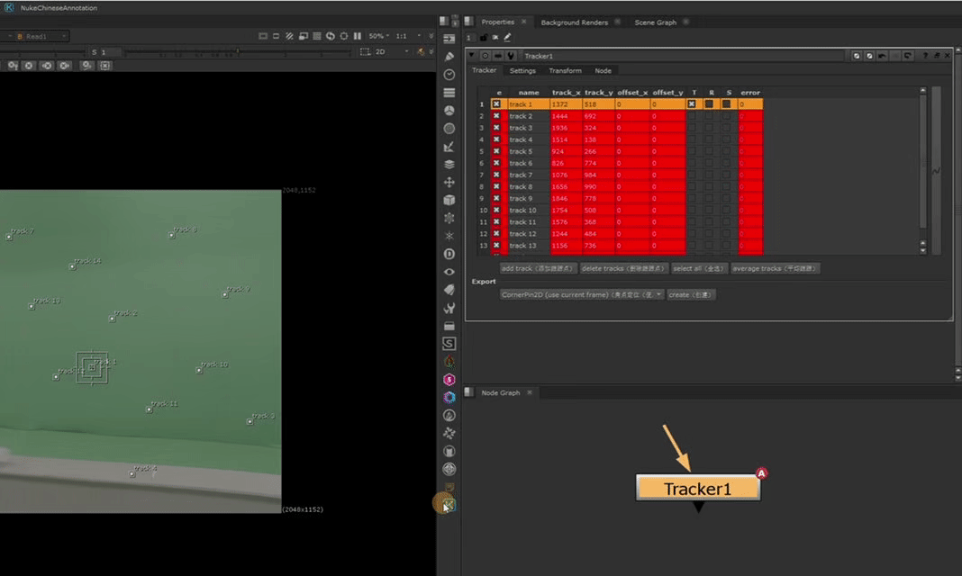Click the lock icon in Properties toolbar
This screenshot has height=576, width=962.
pos(484,38)
